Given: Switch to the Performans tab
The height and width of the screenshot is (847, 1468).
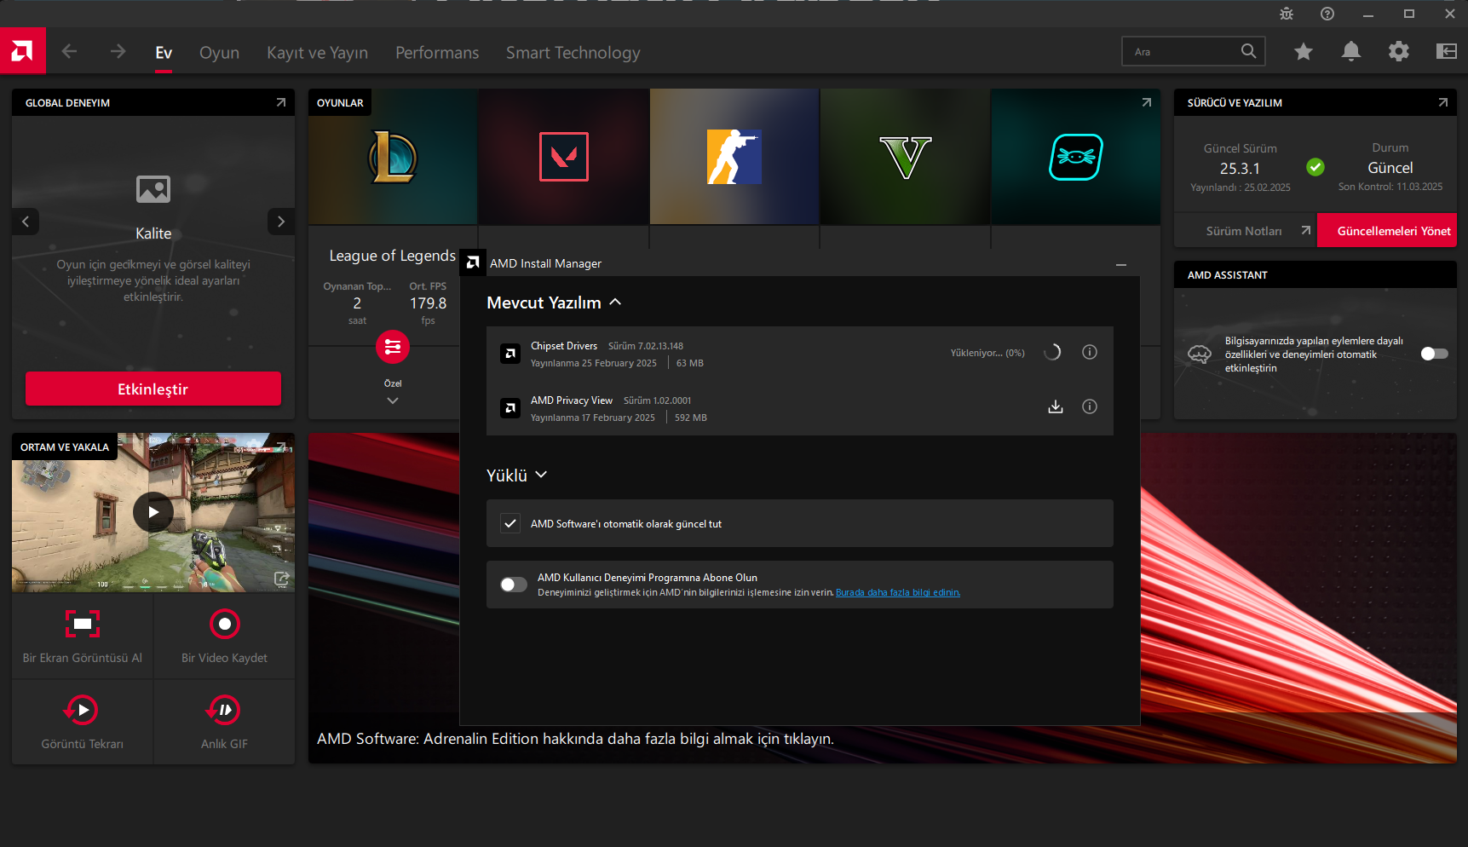Looking at the screenshot, I should pyautogui.click(x=437, y=53).
